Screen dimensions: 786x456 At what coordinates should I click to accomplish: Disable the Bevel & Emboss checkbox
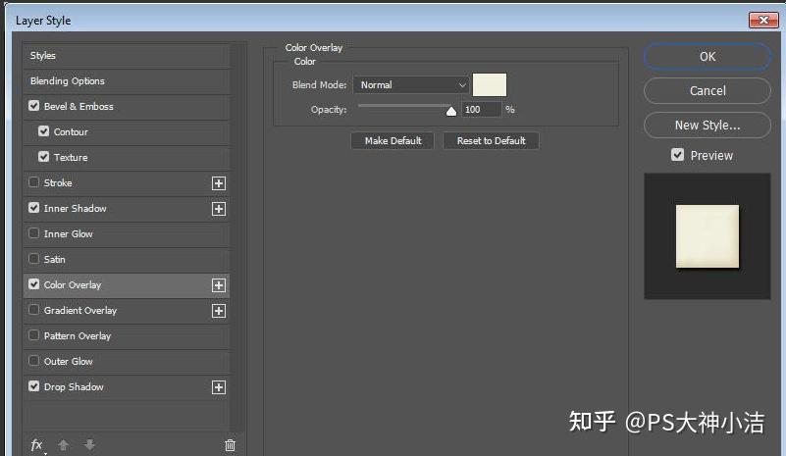(33, 106)
